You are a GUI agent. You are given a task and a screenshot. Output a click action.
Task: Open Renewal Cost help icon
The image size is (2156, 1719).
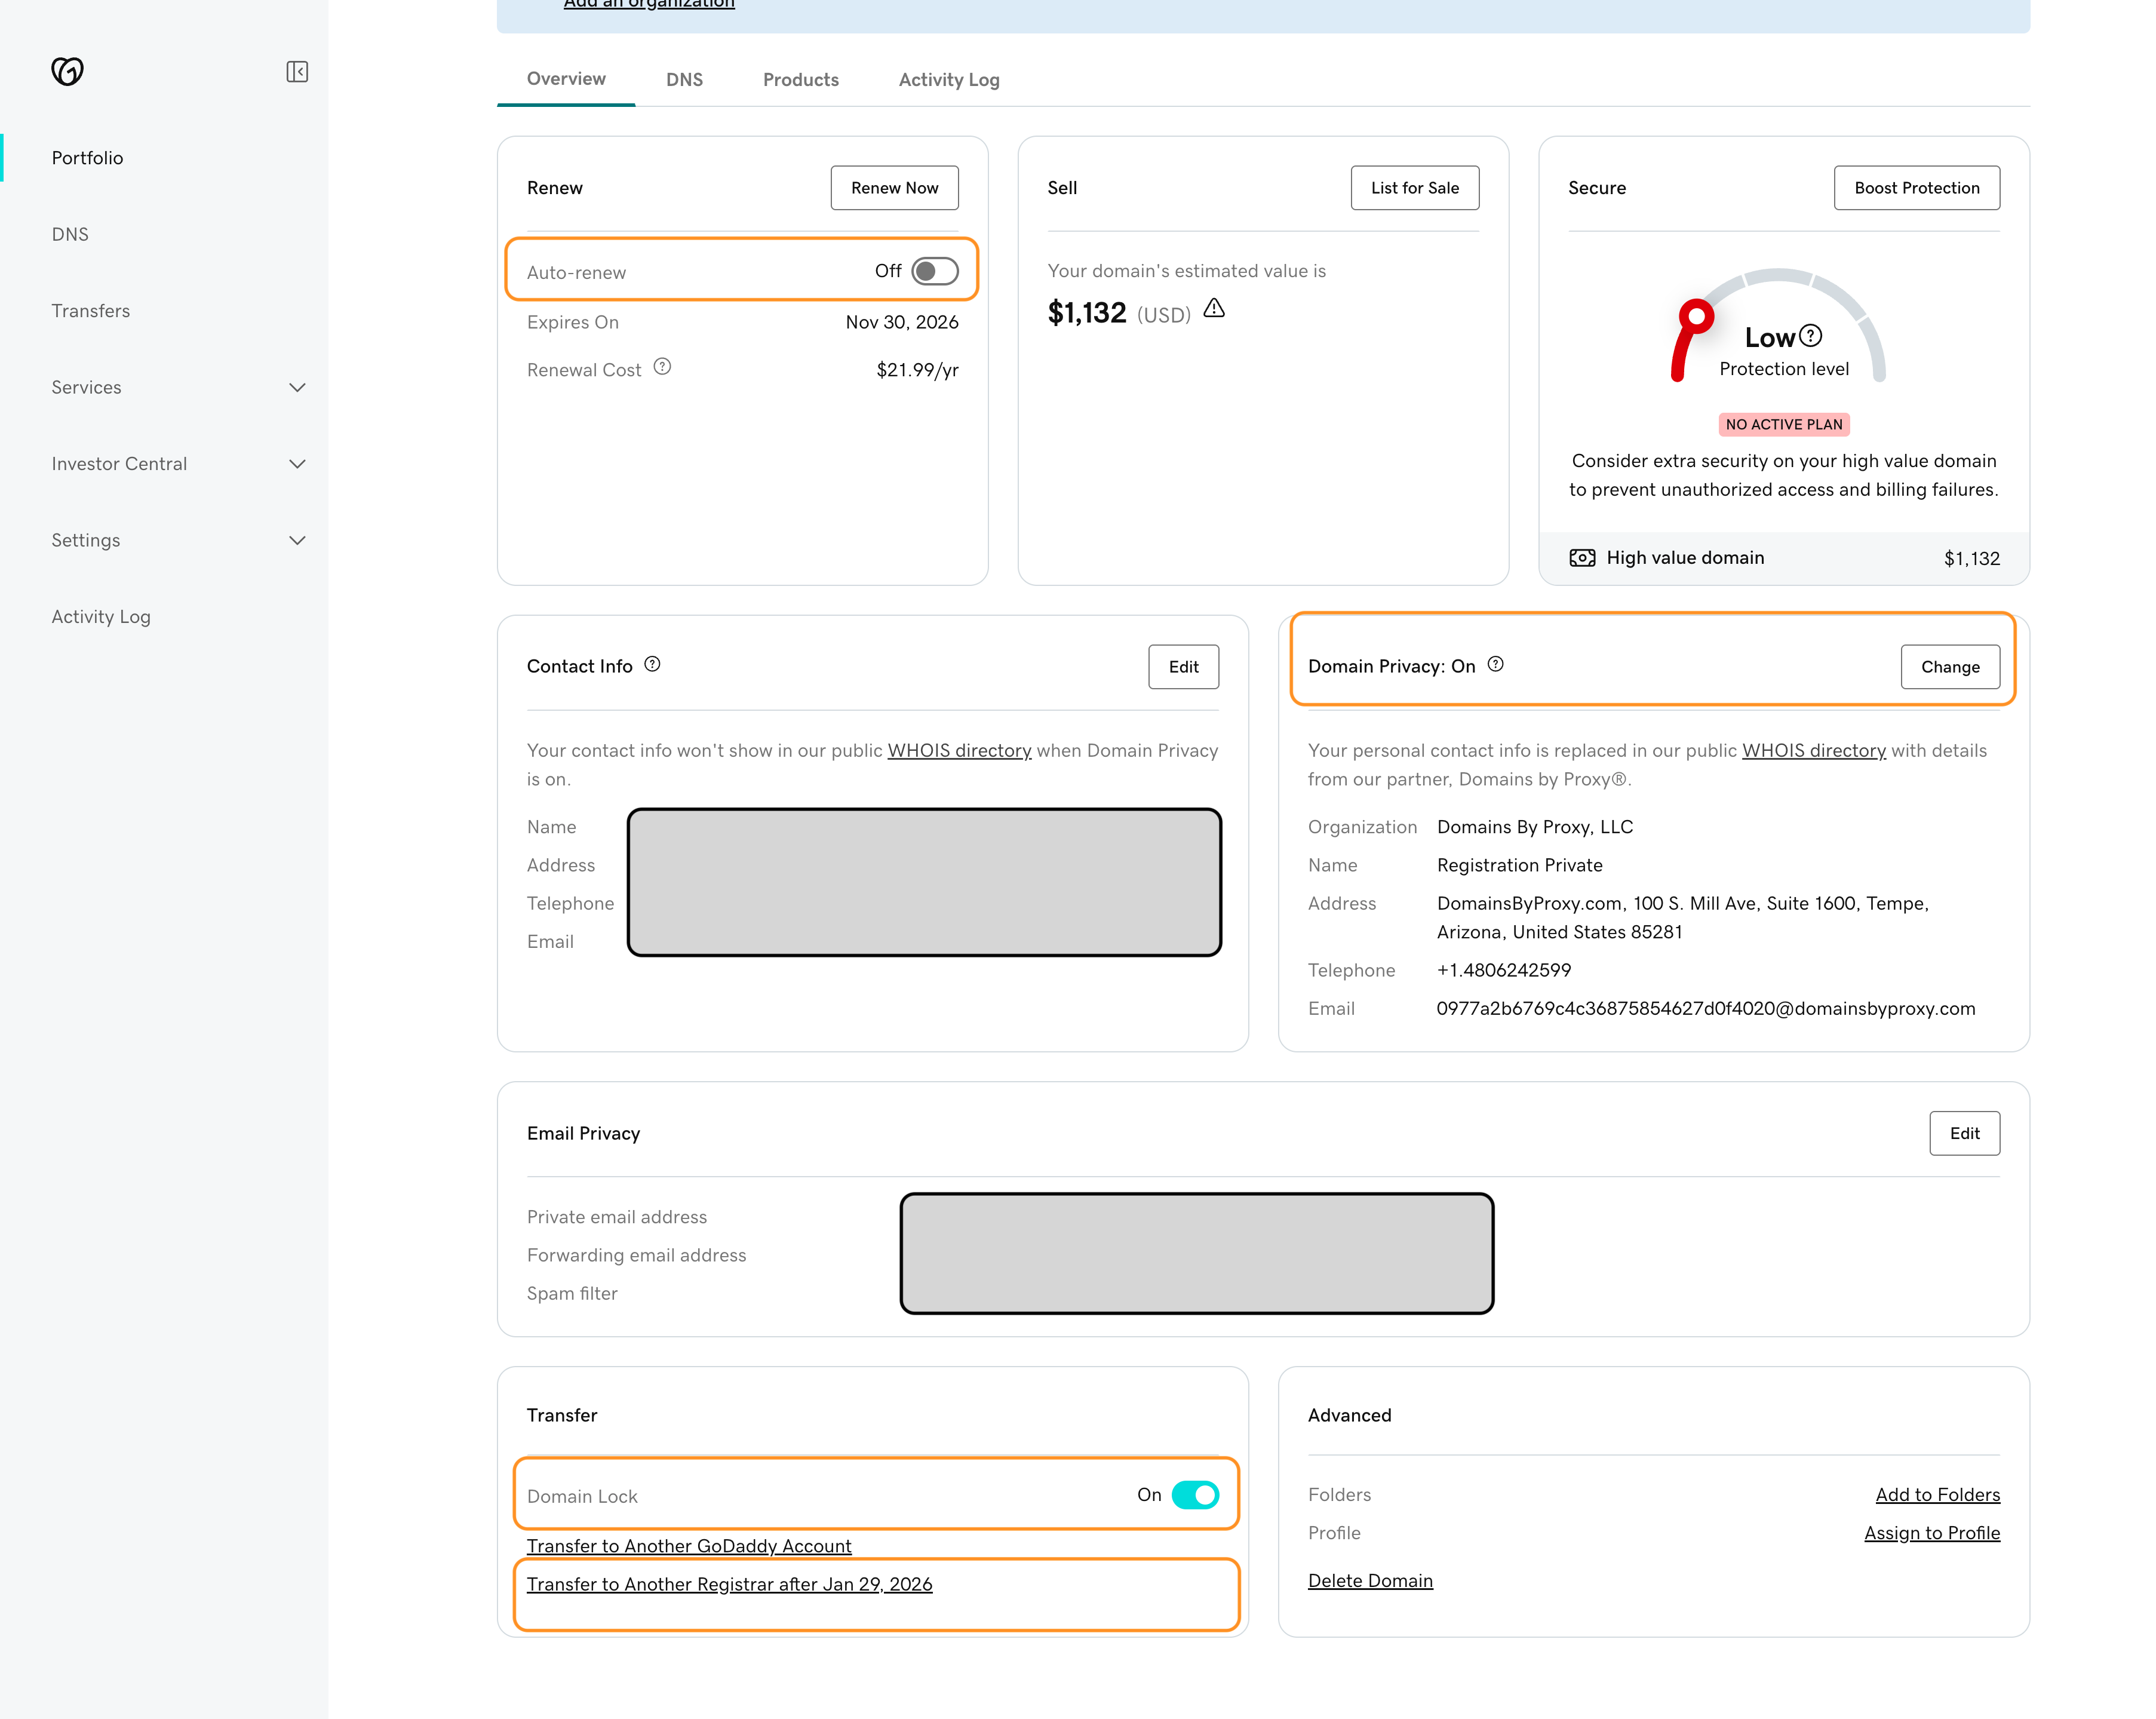662,367
